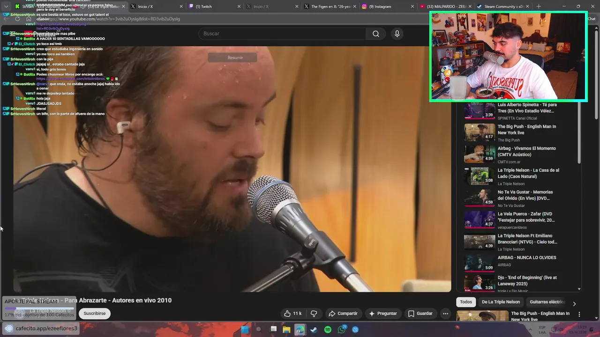600x337 pixels.
Task: Click into the Buscar search field
Action: click(283, 34)
